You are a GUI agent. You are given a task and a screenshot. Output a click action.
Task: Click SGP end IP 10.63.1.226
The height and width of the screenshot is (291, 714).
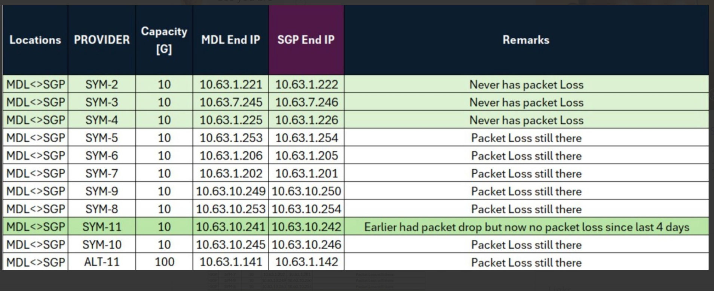coord(307,120)
